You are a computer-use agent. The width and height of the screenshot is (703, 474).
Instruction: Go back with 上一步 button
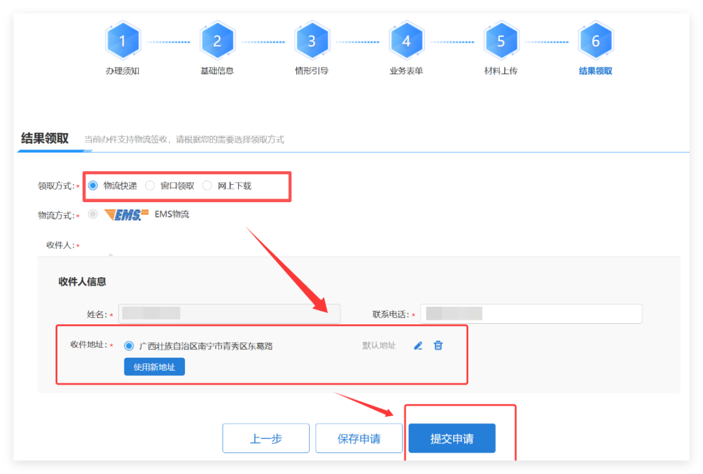click(x=266, y=438)
